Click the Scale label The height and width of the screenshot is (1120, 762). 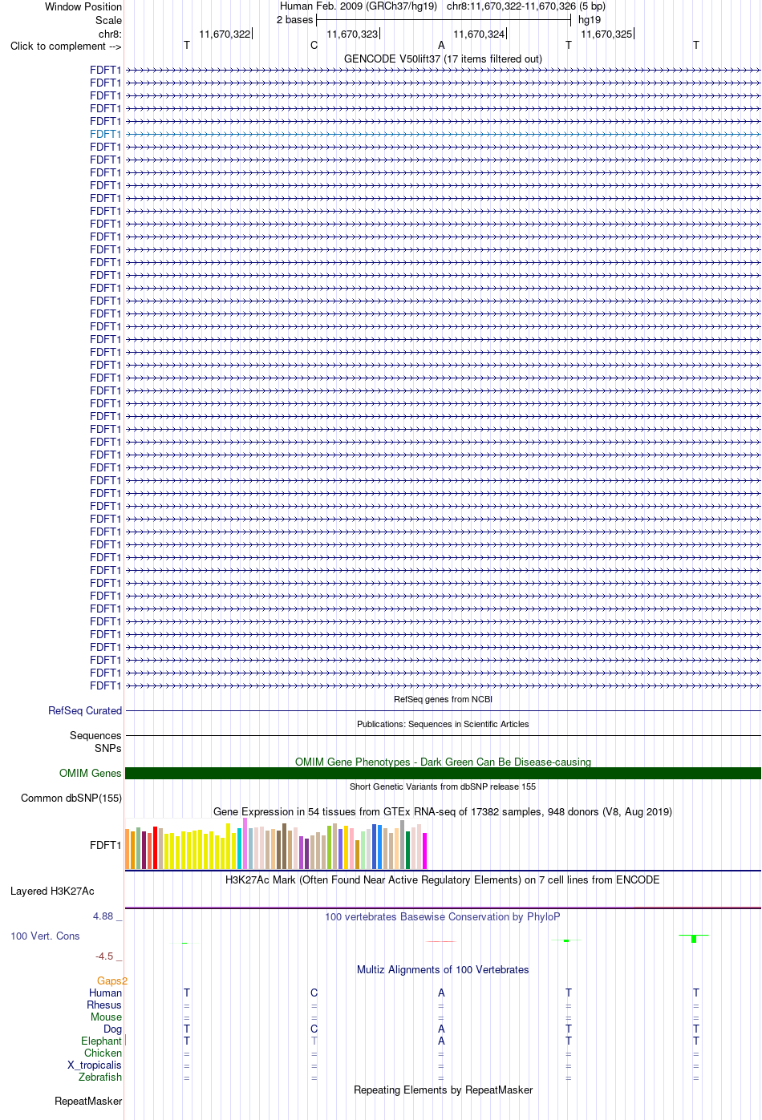109,20
